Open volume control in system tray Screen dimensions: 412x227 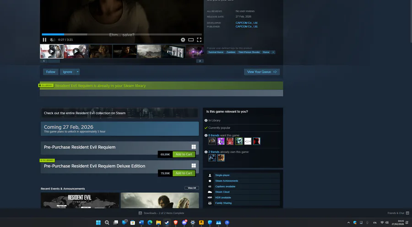(387, 222)
